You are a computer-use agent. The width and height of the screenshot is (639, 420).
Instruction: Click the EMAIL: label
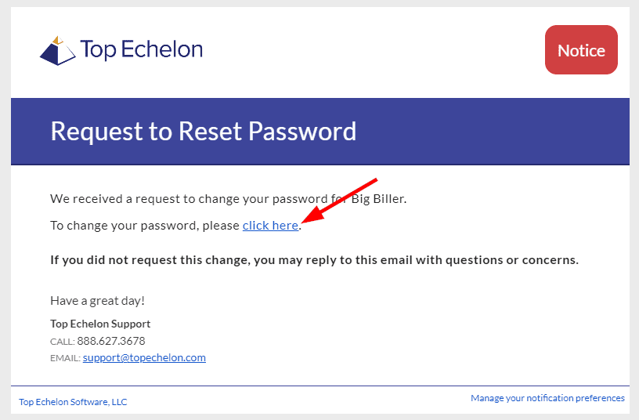(65, 358)
